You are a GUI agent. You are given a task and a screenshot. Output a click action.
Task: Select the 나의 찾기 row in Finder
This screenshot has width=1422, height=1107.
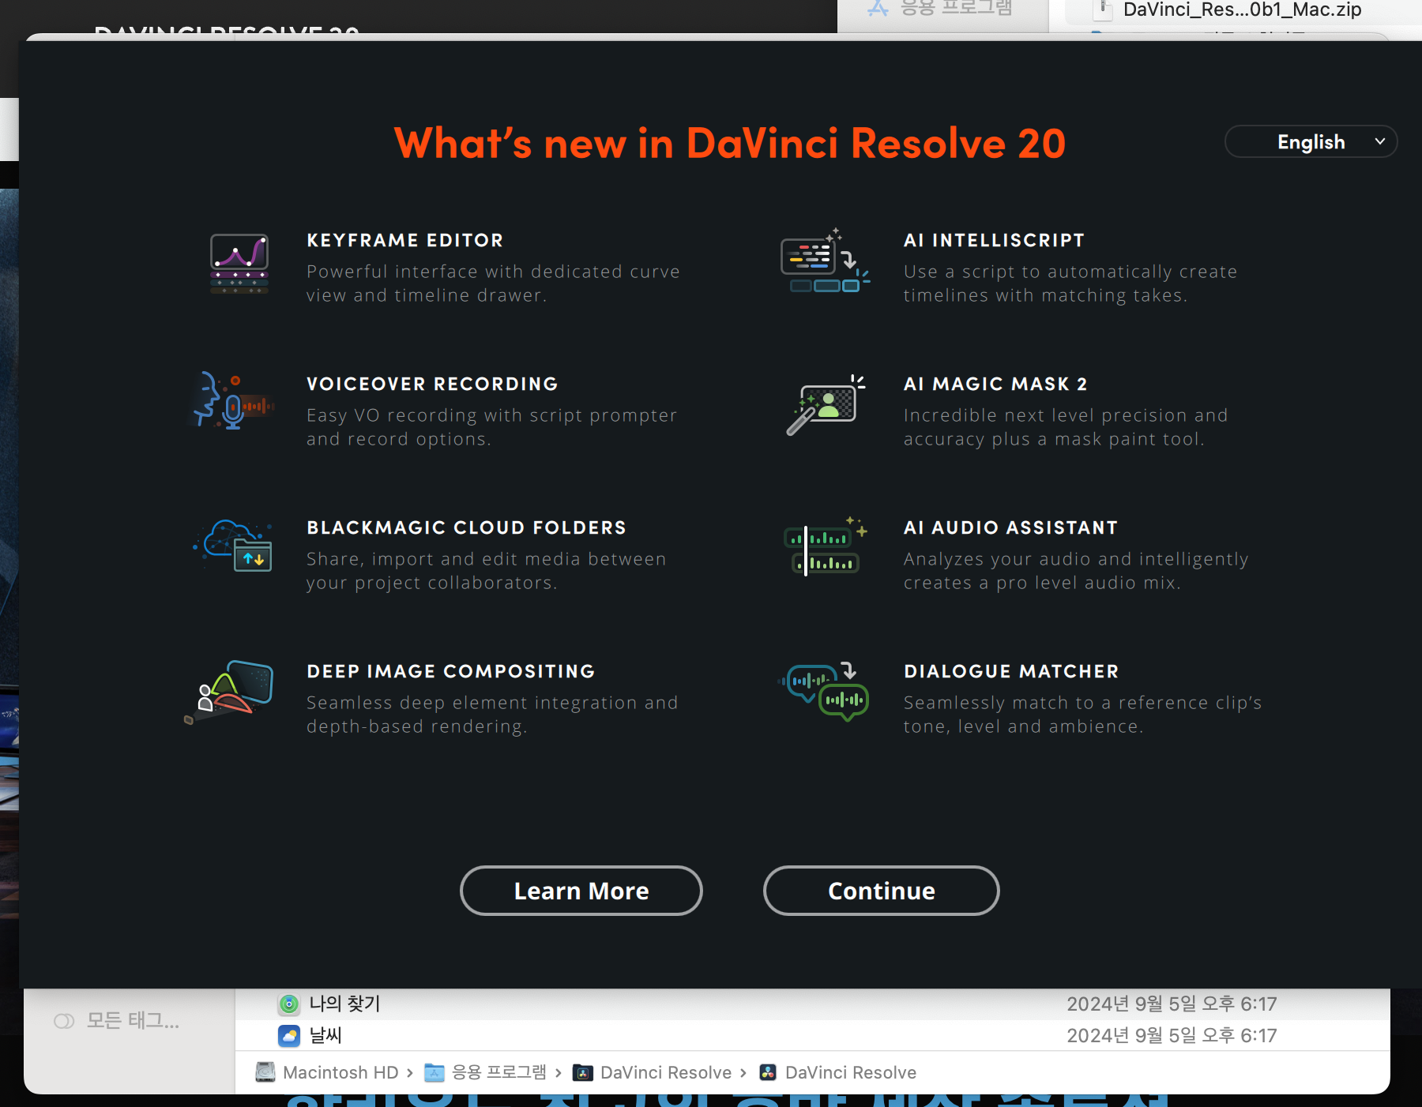pos(812,1004)
